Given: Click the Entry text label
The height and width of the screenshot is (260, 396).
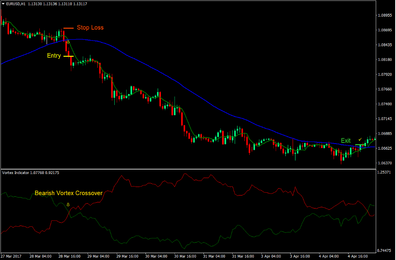Looking at the screenshot, I should 54,56.
